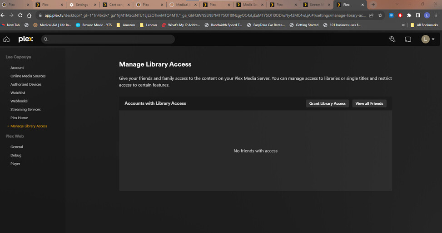
Task: Open the extensions puzzle icon
Action: [409, 15]
